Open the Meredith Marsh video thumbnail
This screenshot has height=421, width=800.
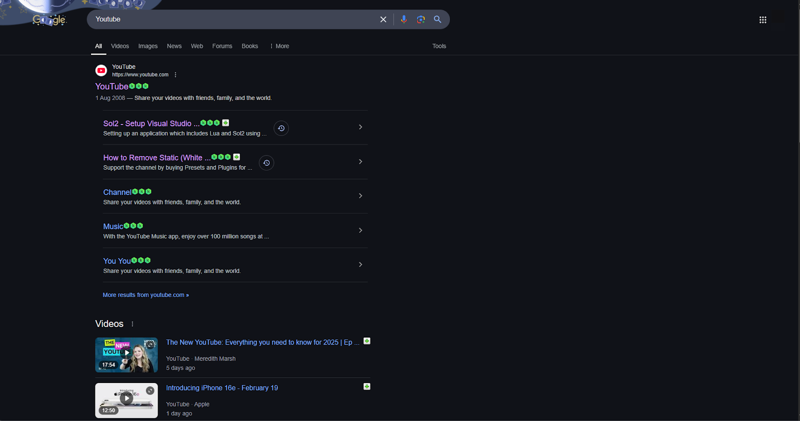pyautogui.click(x=126, y=355)
